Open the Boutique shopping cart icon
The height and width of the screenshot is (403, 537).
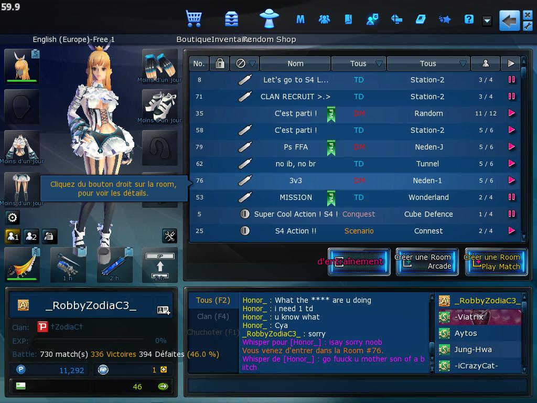(194, 19)
